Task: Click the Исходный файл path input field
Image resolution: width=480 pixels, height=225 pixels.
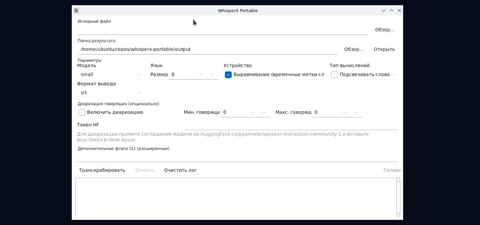Action: (x=223, y=30)
